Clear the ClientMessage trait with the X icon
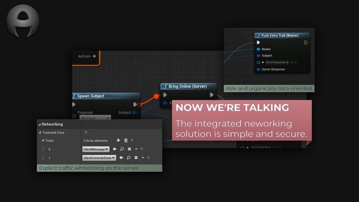This screenshot has width=359, height=202. point(129,149)
